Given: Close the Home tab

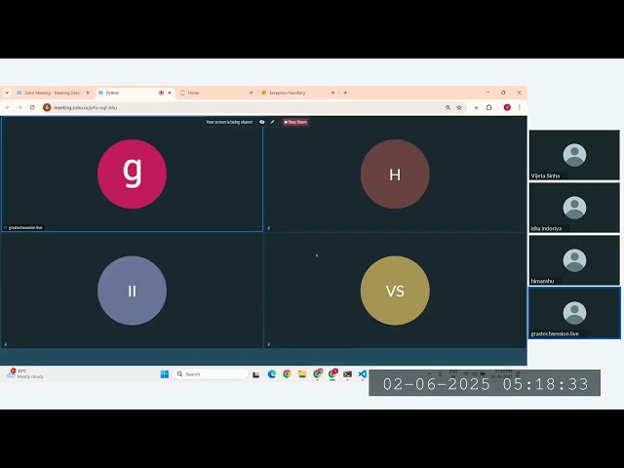Looking at the screenshot, I should tap(252, 93).
